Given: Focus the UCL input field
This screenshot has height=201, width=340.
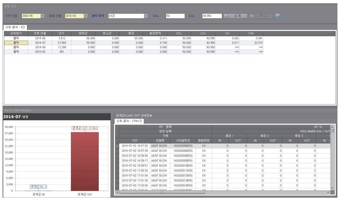Looking at the screenshot, I should tap(175, 16).
